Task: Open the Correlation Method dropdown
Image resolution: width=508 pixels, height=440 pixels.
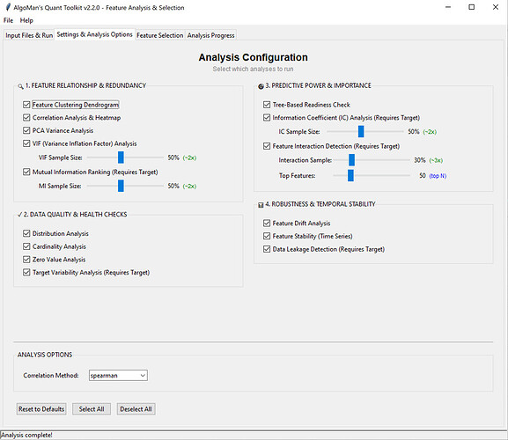Action: pos(118,376)
